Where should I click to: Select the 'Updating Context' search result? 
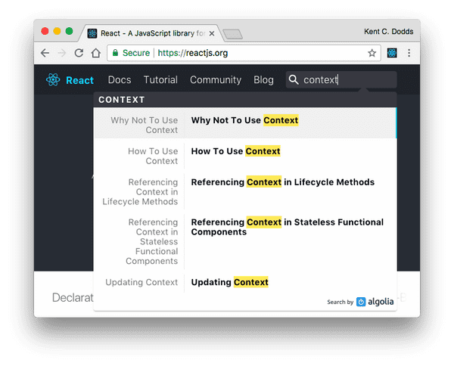[x=229, y=282]
